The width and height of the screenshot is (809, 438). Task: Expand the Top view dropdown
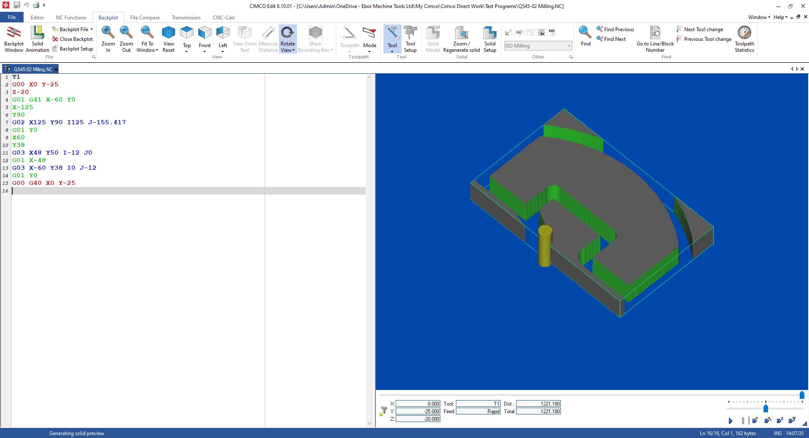click(187, 51)
